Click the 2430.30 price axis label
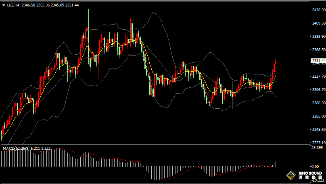The width and height of the screenshot is (326, 184). [318, 10]
